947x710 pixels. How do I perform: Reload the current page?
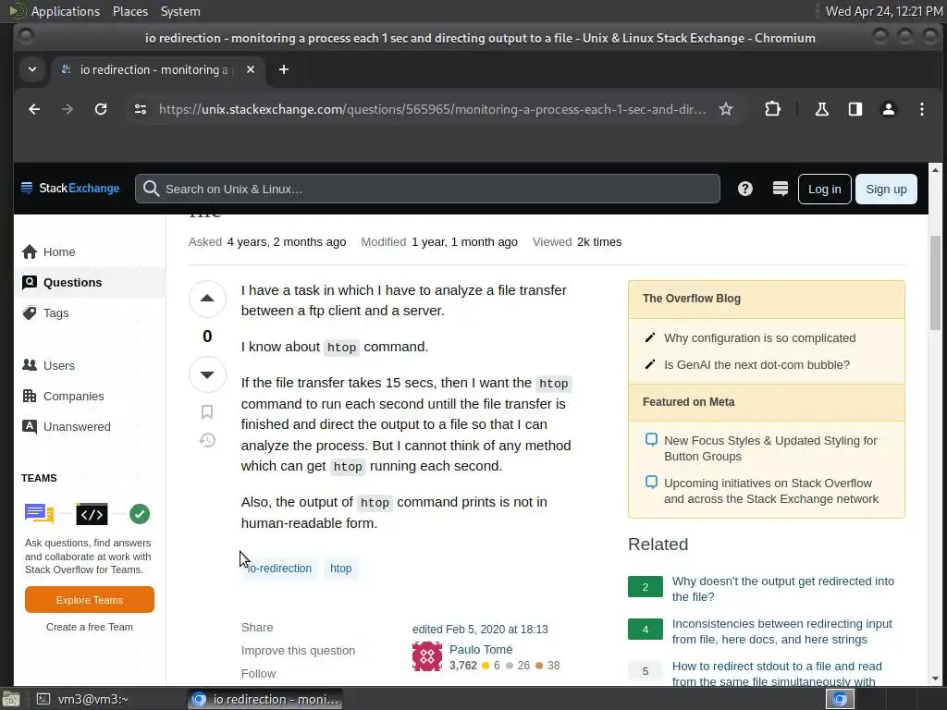coord(101,109)
